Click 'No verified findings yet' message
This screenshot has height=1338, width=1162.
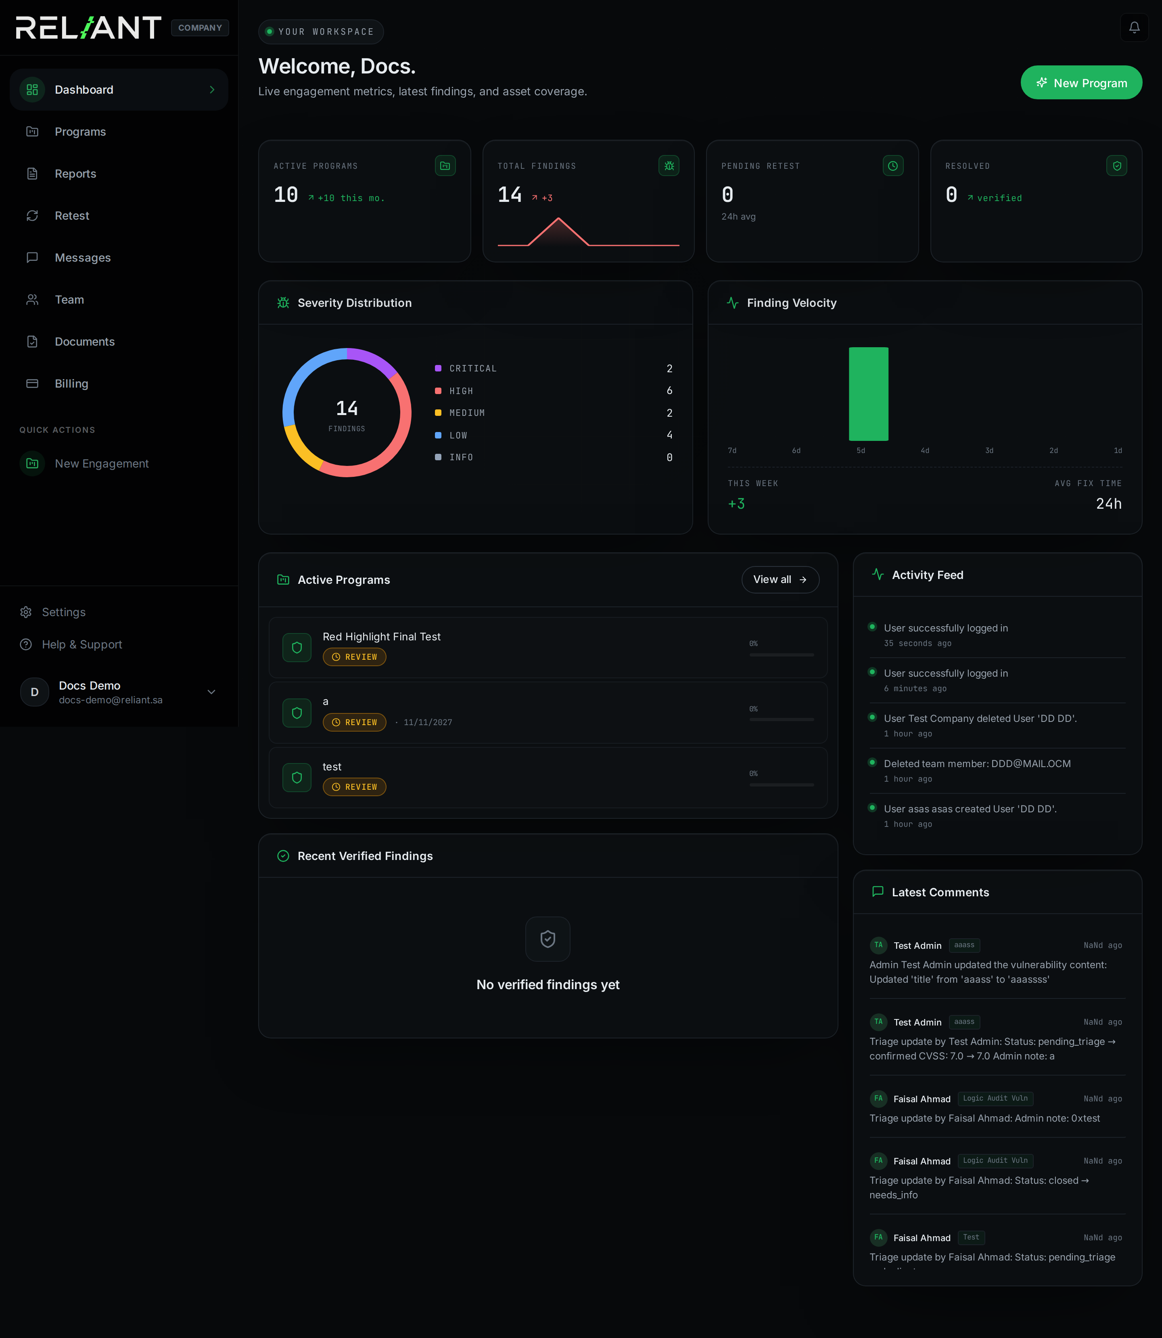coord(548,984)
